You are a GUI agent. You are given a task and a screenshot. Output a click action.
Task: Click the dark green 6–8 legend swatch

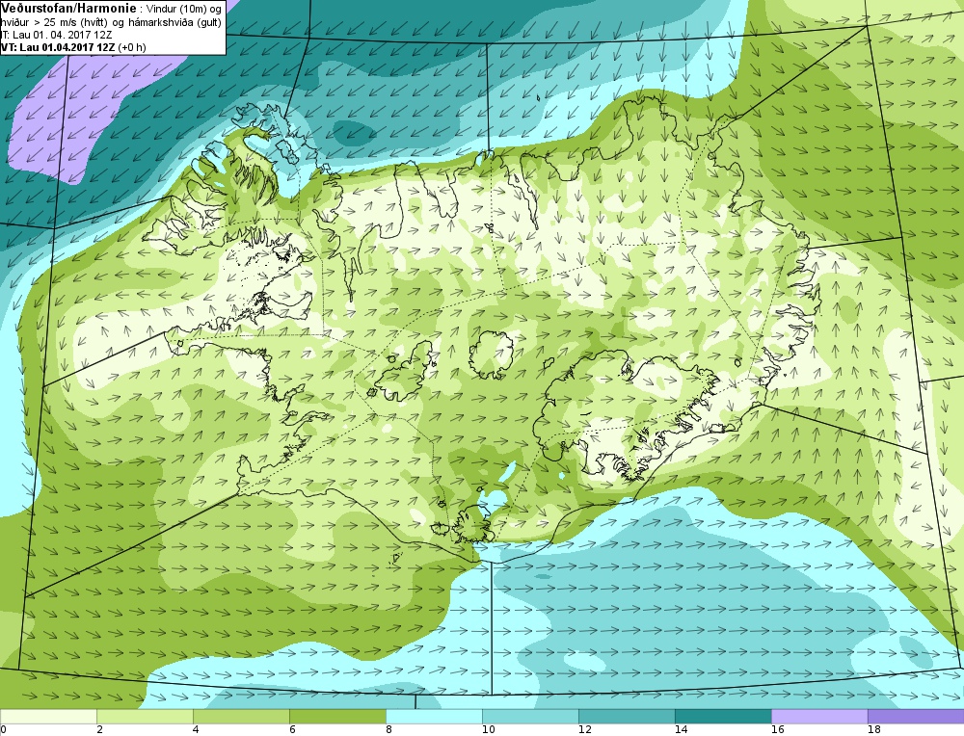click(337, 717)
